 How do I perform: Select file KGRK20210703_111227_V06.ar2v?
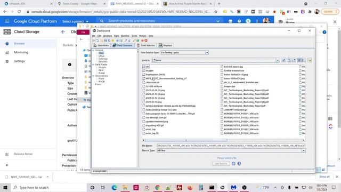coord(239,129)
